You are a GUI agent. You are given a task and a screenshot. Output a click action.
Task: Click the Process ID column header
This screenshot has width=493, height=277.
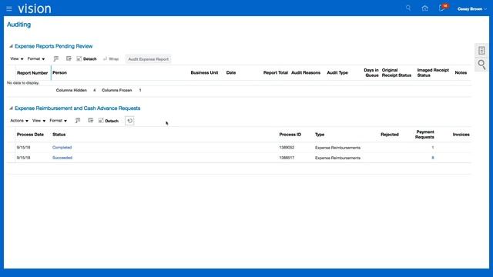click(290, 135)
